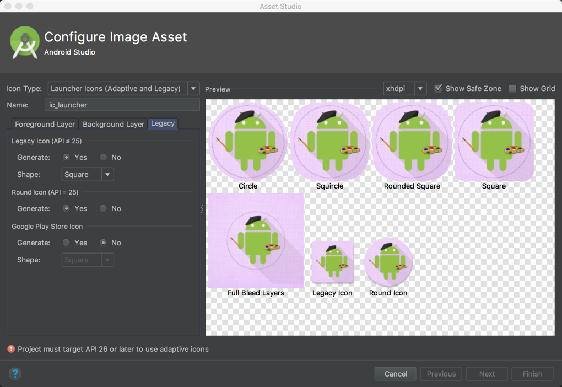
Task: Select the Square preview icon
Action: [494, 141]
